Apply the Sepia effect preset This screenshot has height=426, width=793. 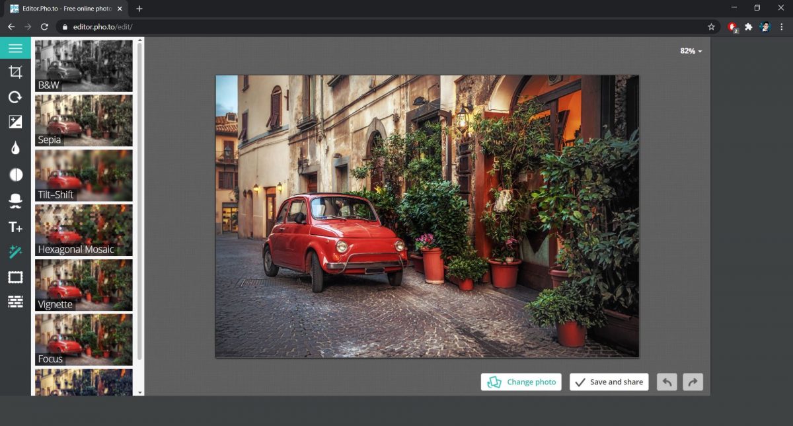83,120
